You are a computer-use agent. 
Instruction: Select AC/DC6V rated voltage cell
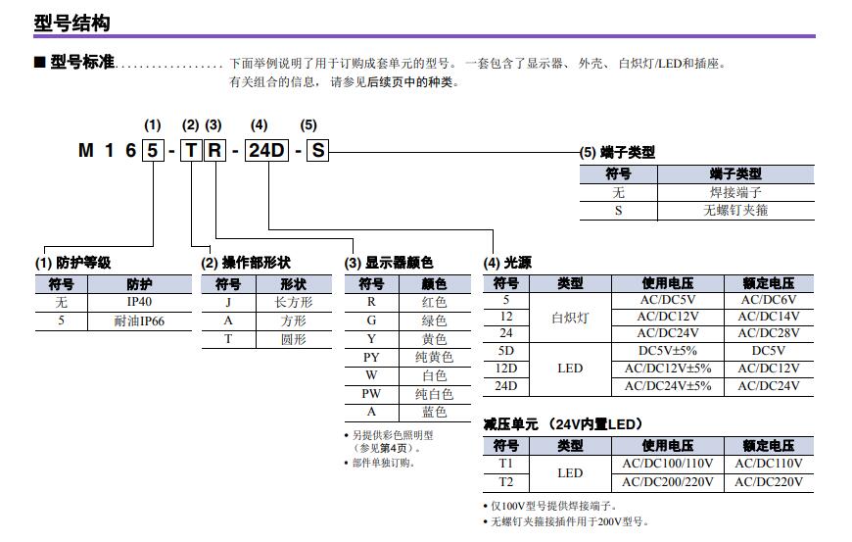(769, 300)
